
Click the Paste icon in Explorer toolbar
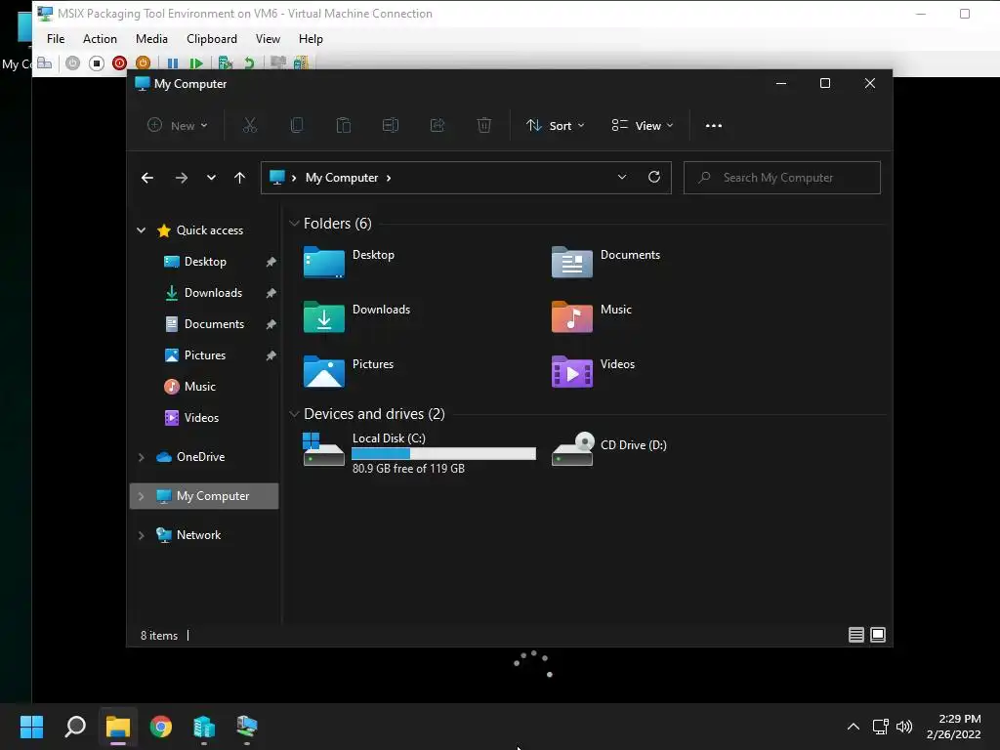pyautogui.click(x=344, y=126)
